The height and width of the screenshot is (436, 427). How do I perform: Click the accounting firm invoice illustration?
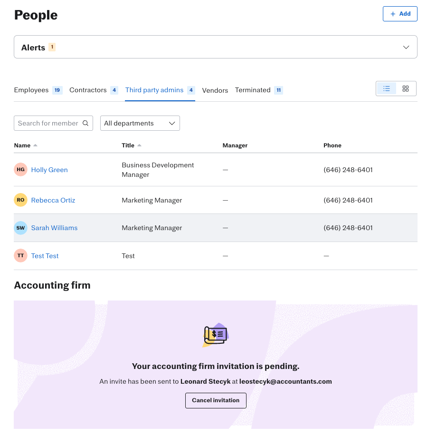[x=216, y=335]
